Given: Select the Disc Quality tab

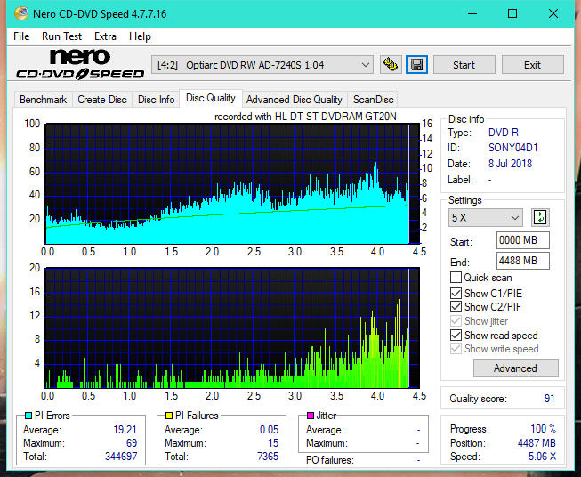Looking at the screenshot, I should pos(211,98).
